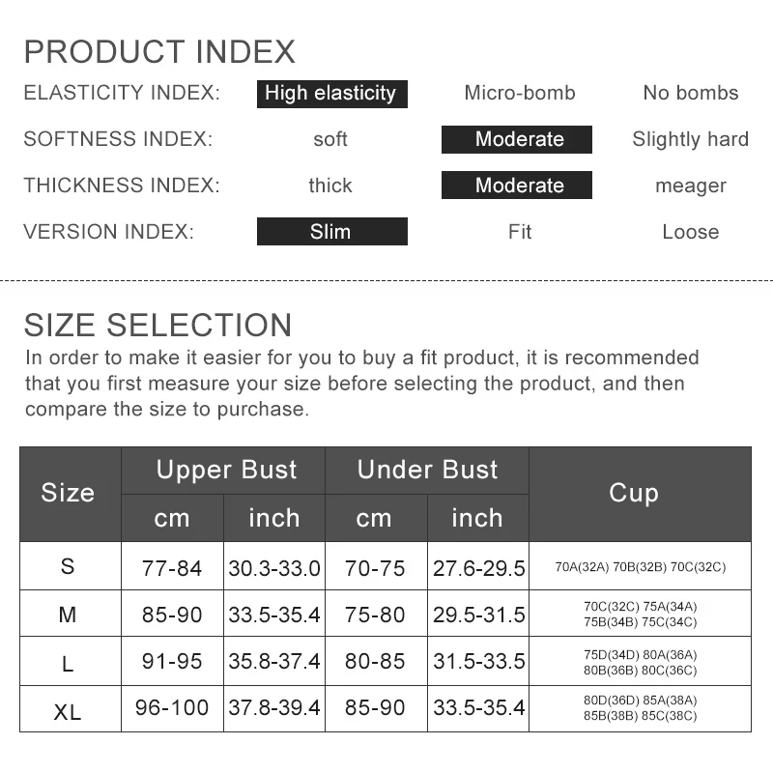This screenshot has width=773, height=773.
Task: Click the Cup column header
Action: pos(633,493)
